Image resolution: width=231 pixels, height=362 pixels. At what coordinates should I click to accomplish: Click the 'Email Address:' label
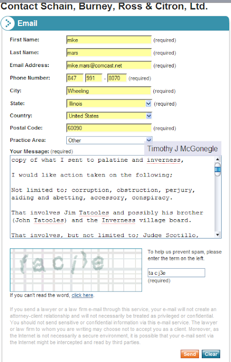click(x=30, y=65)
